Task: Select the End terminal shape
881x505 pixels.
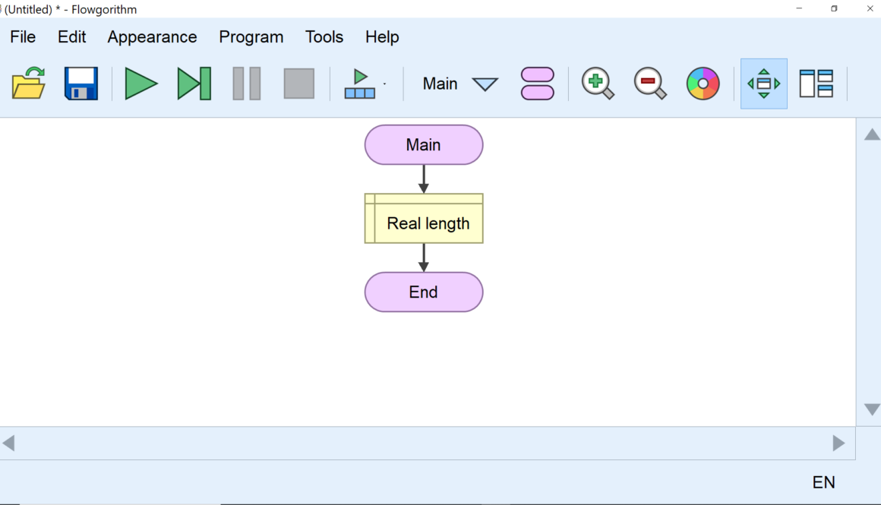Action: pos(424,292)
